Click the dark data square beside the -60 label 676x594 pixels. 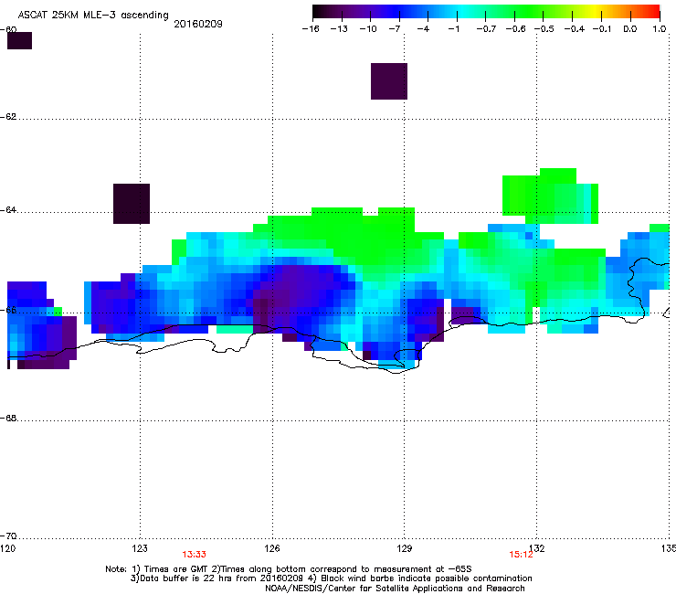19,40
